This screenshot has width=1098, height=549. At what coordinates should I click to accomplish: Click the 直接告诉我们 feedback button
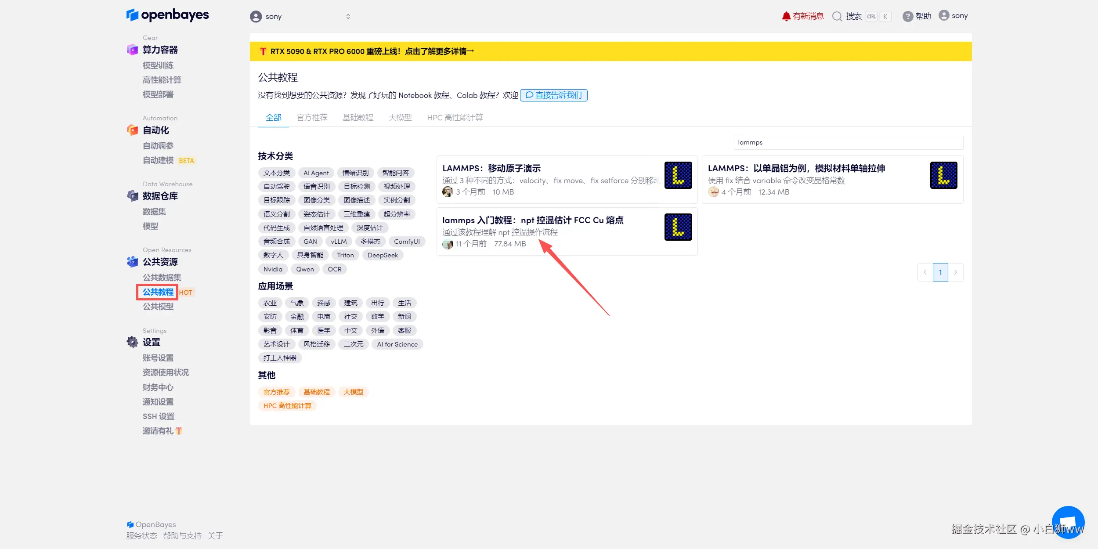coord(553,95)
